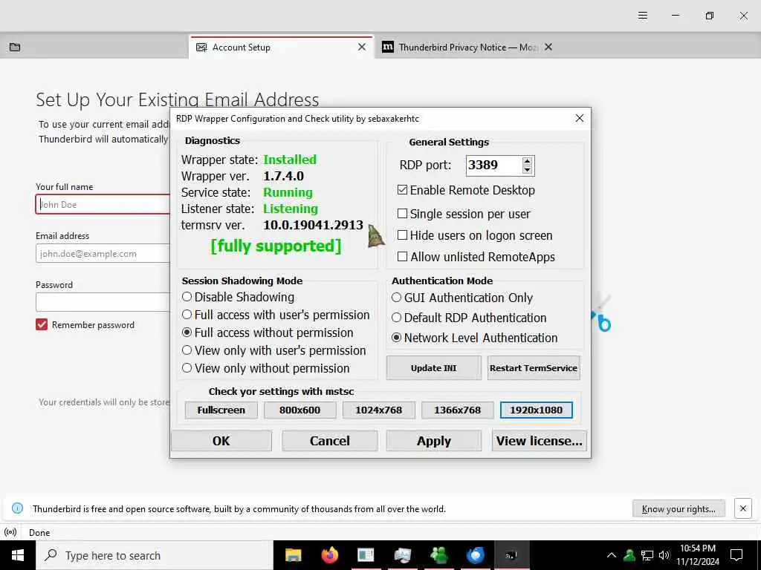This screenshot has width=761, height=570.
Task: Click the [fully supported] status text
Action: coord(276,246)
